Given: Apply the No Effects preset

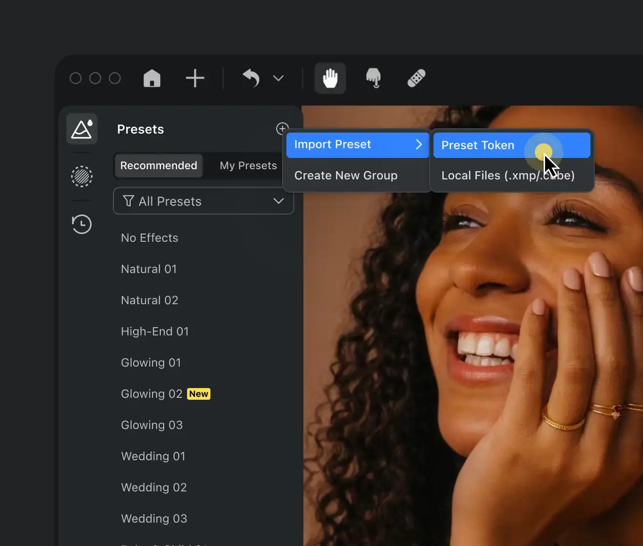Looking at the screenshot, I should (x=149, y=237).
